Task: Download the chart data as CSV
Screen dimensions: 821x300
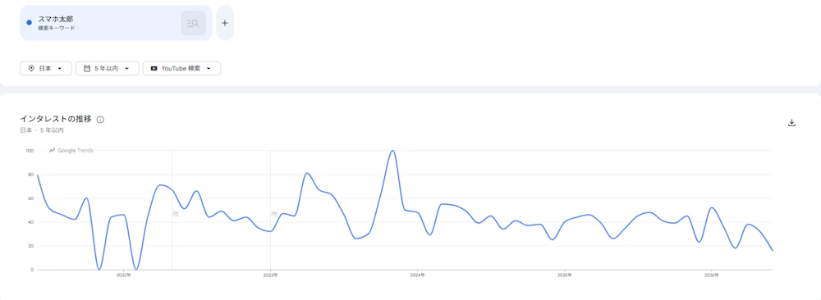Action: coord(791,123)
